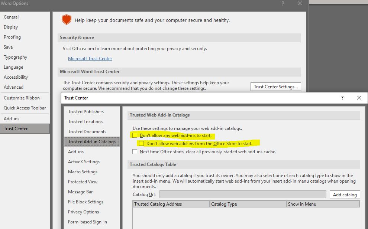Select the Protected View section

point(83,181)
